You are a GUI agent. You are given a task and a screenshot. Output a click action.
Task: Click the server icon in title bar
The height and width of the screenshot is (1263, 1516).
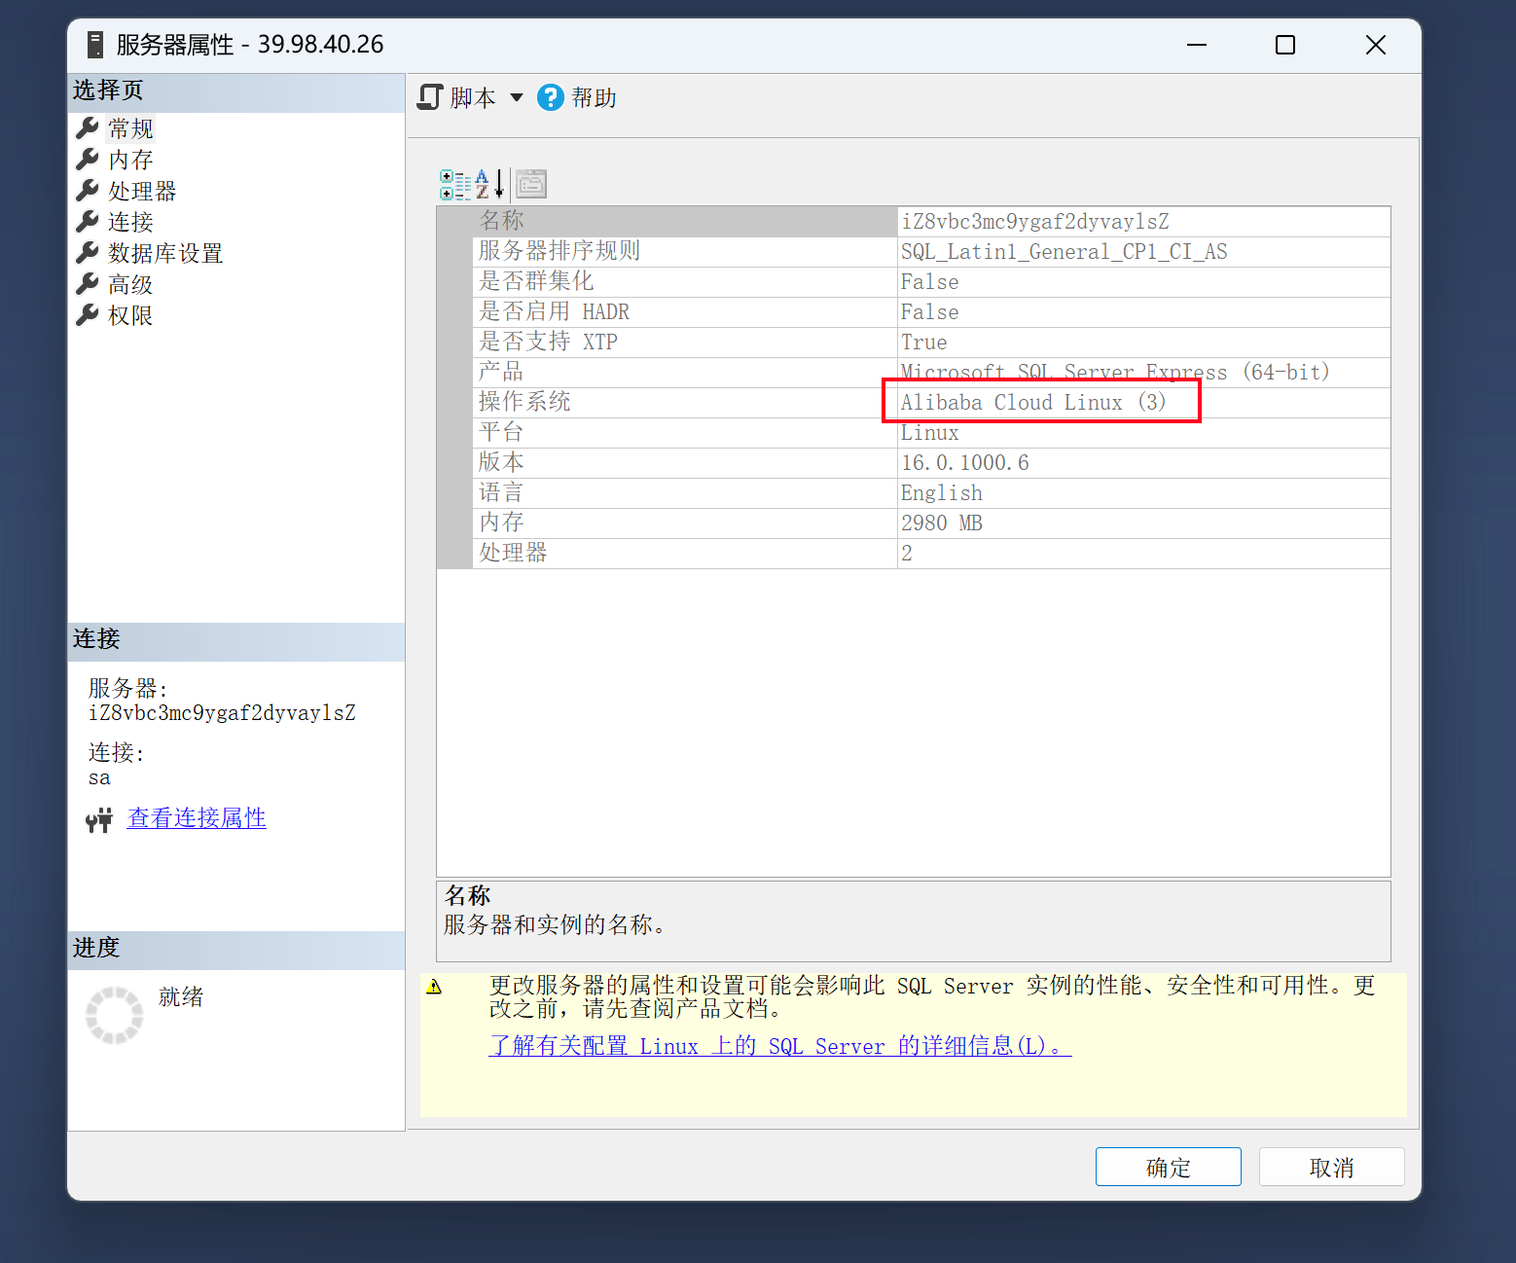(94, 45)
